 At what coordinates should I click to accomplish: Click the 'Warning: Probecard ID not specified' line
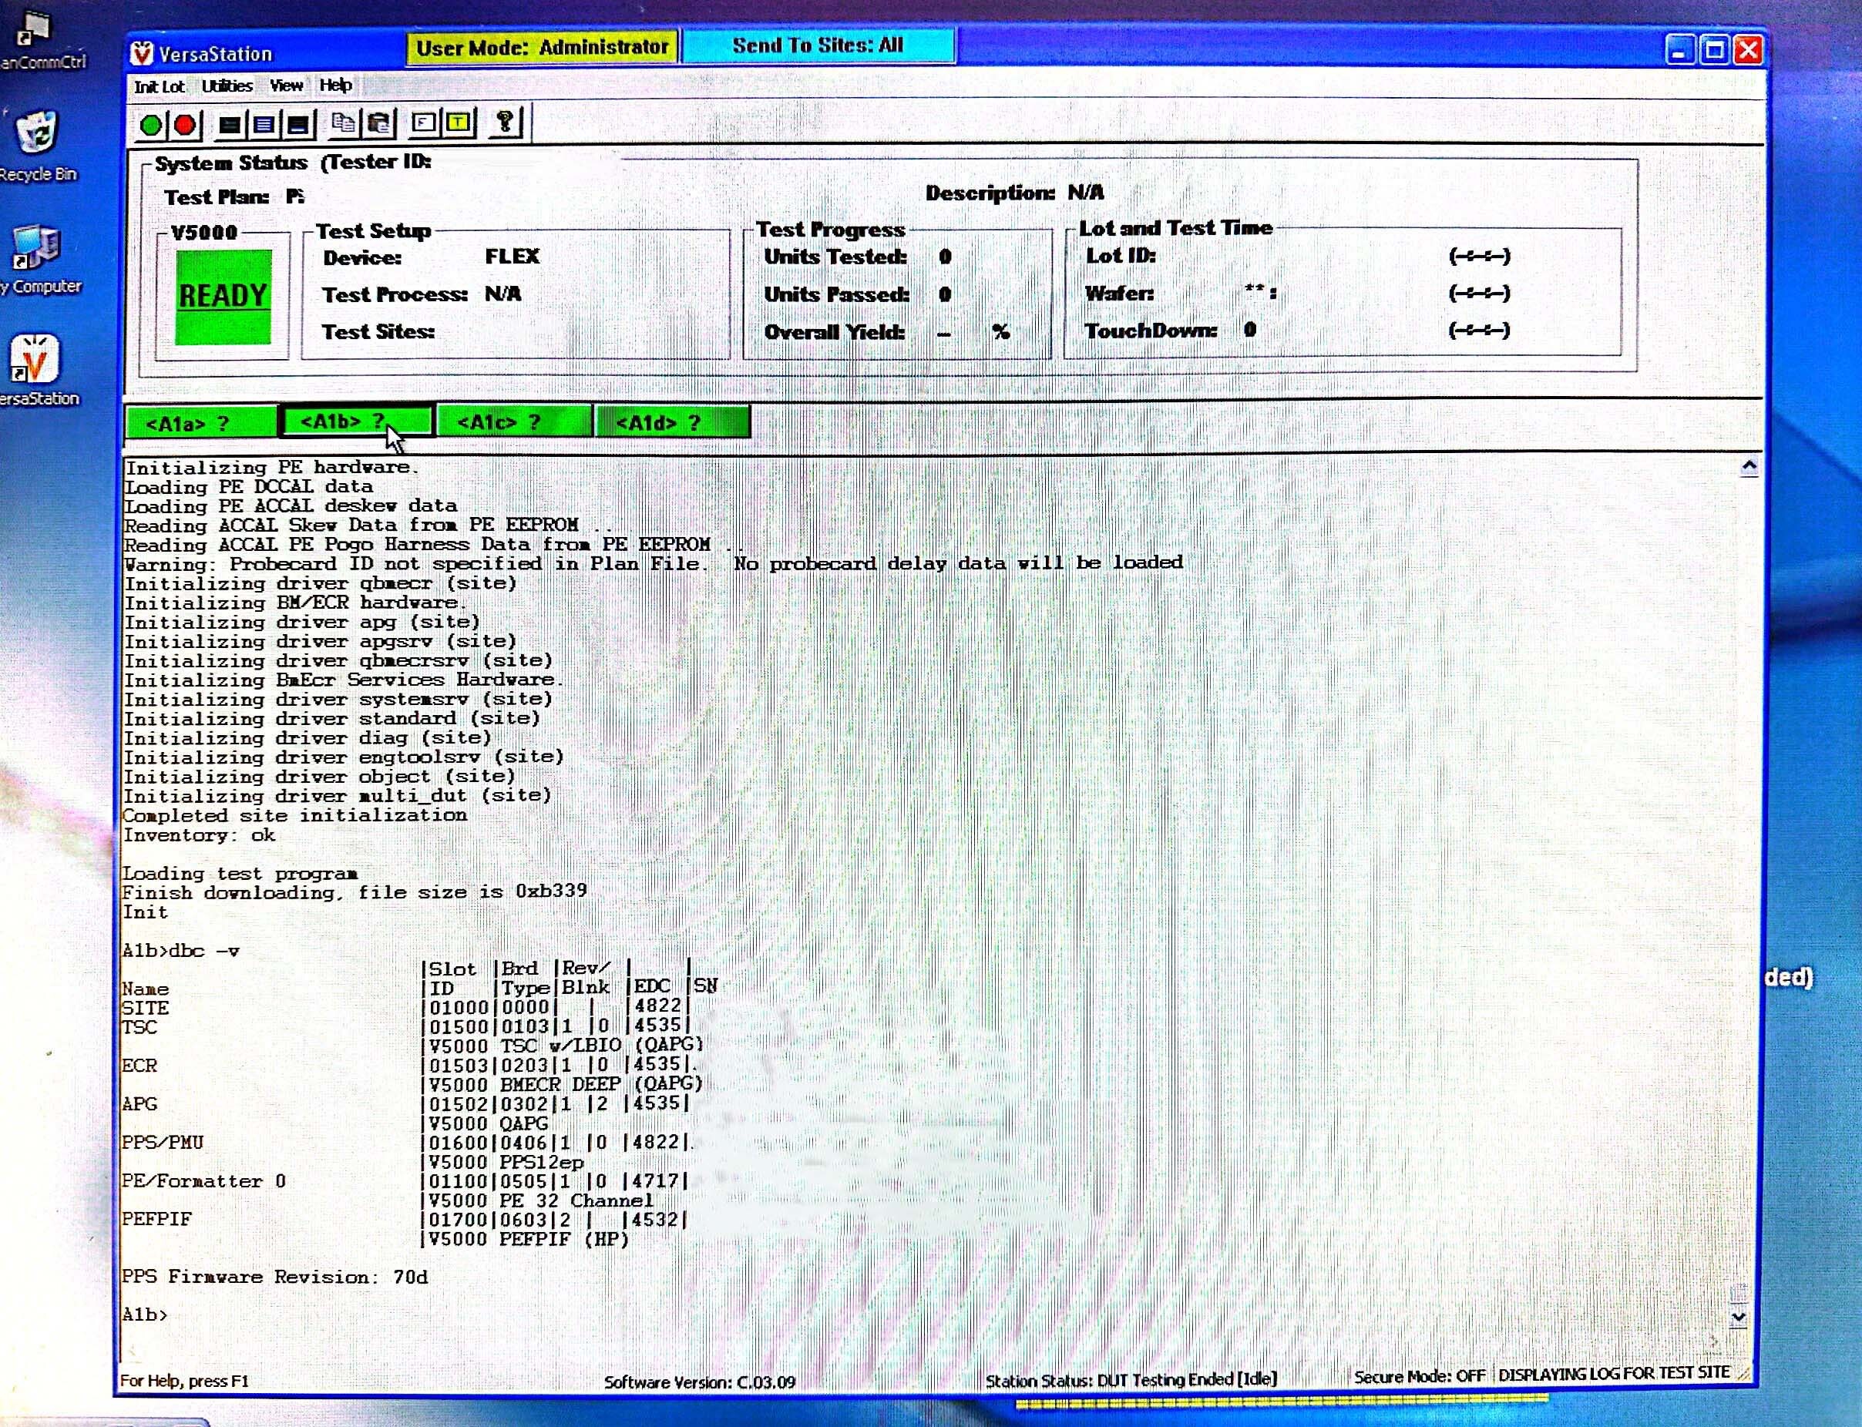point(654,563)
